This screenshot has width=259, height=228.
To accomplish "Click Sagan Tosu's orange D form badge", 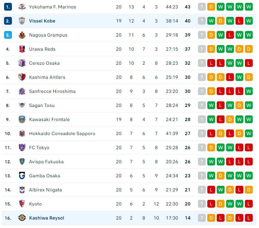I will (239, 105).
